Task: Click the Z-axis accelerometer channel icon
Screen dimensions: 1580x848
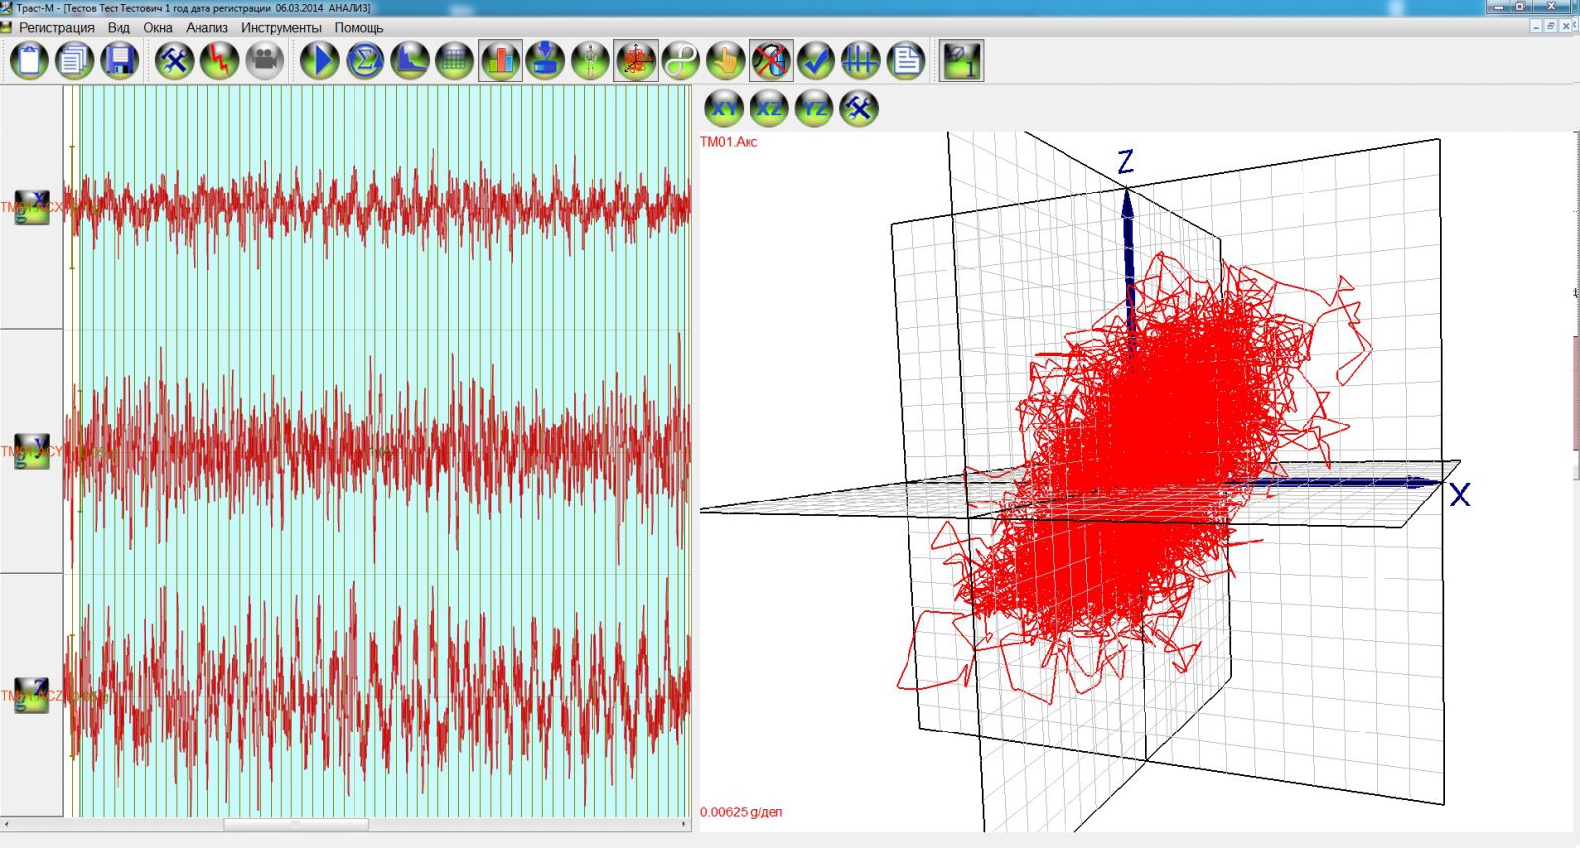Action: point(33,695)
